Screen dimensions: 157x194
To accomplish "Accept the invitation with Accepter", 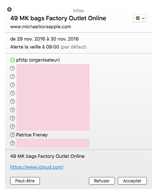I will pyautogui.click(x=132, y=181).
